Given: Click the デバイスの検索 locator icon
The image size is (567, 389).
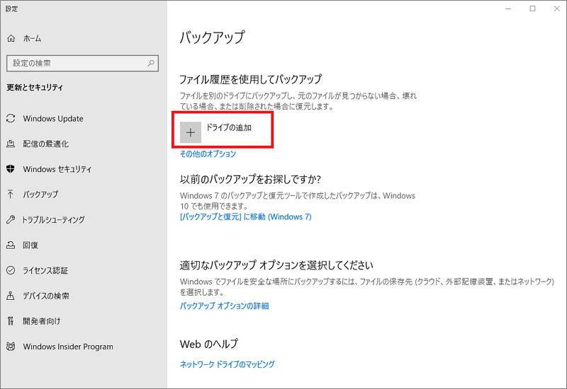Looking at the screenshot, I should pos(11,296).
